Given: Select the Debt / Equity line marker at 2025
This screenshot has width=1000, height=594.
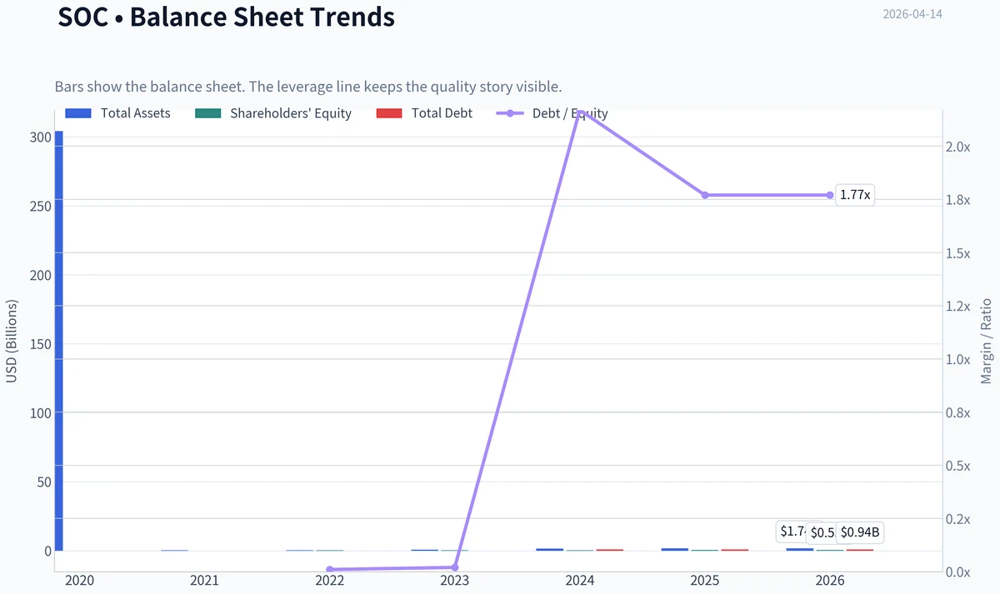Looking at the screenshot, I should 705,195.
